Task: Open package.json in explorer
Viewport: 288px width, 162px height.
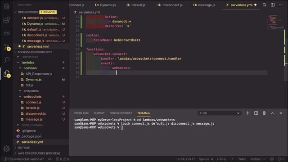Action: (31, 136)
